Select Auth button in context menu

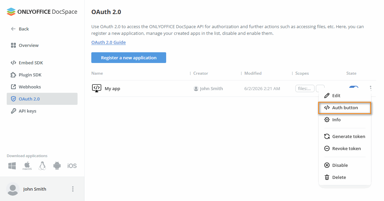(345, 108)
